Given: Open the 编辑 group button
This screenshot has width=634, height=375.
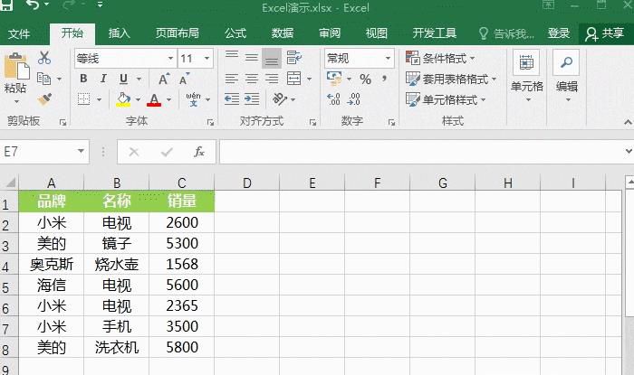Looking at the screenshot, I should point(566,76).
